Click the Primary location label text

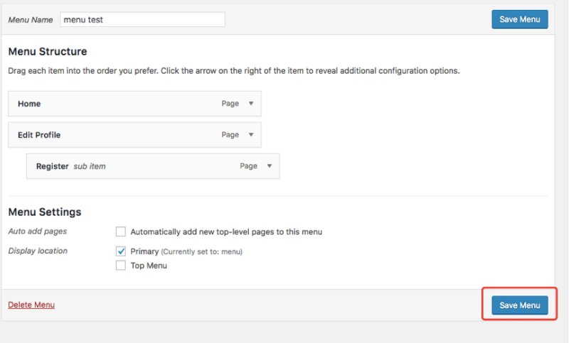coord(144,251)
